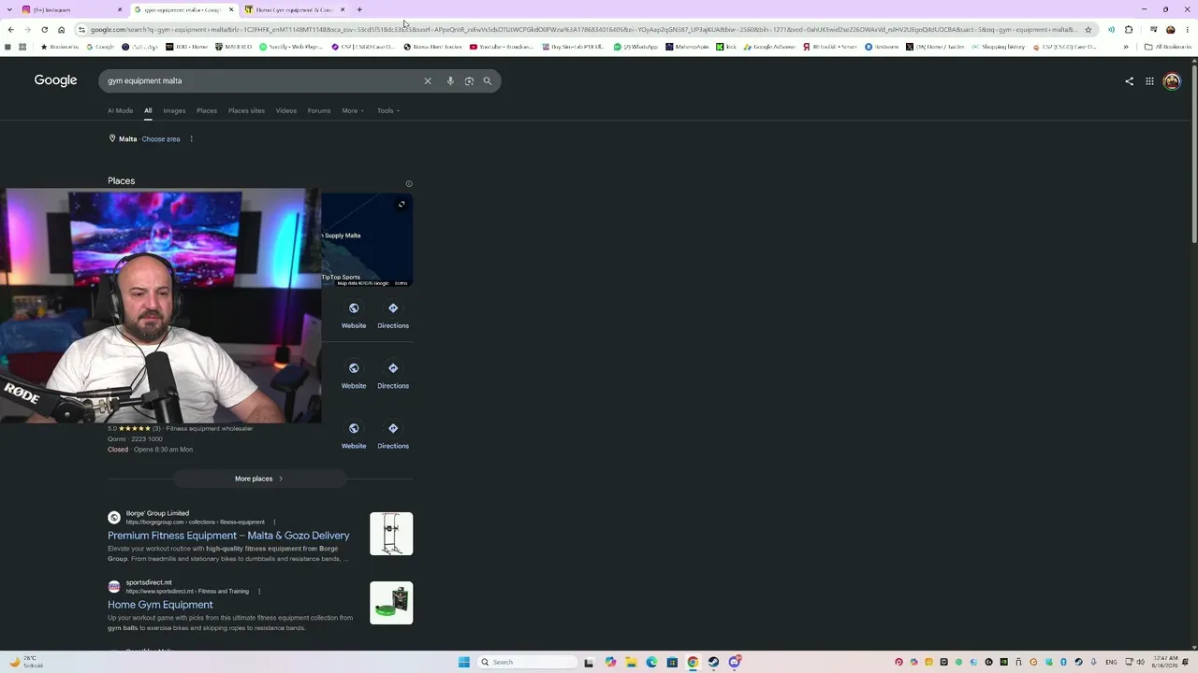The width and height of the screenshot is (1198, 673).
Task: Open the WhatsApp bookmark
Action: pyautogui.click(x=636, y=47)
